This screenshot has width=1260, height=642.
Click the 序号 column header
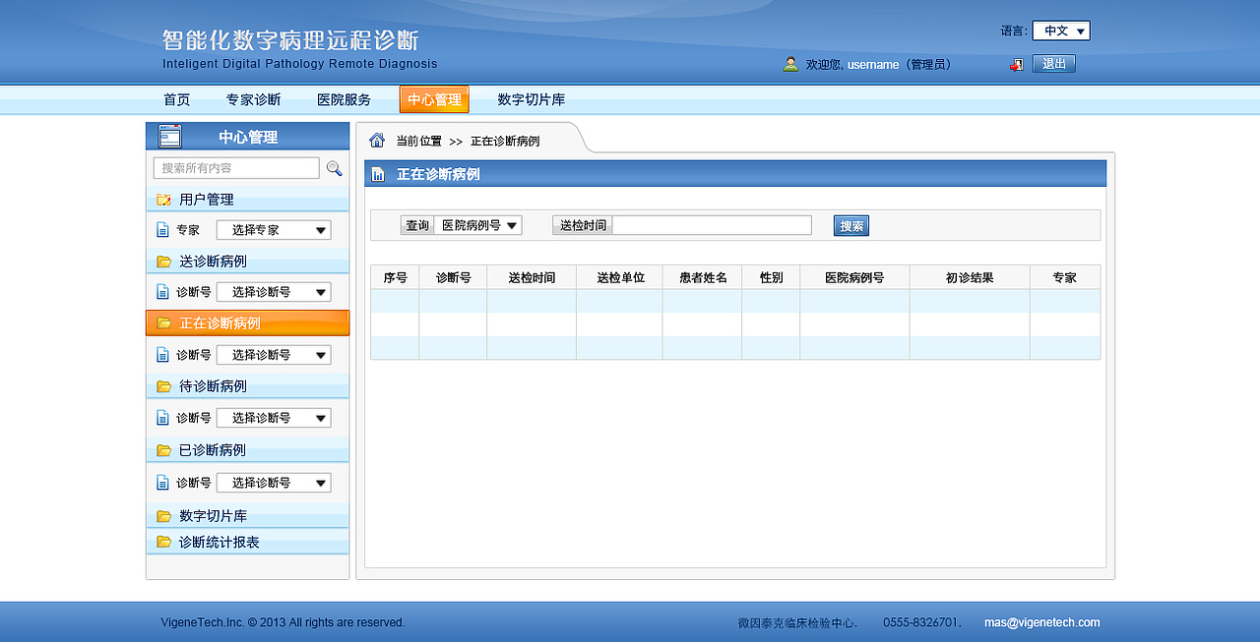395,278
